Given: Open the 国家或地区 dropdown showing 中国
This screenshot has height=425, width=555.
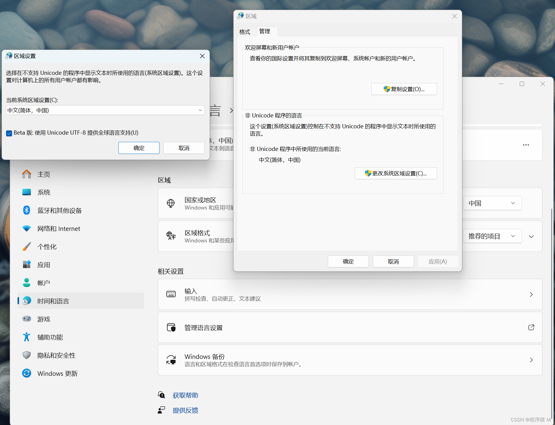Looking at the screenshot, I should click(492, 203).
